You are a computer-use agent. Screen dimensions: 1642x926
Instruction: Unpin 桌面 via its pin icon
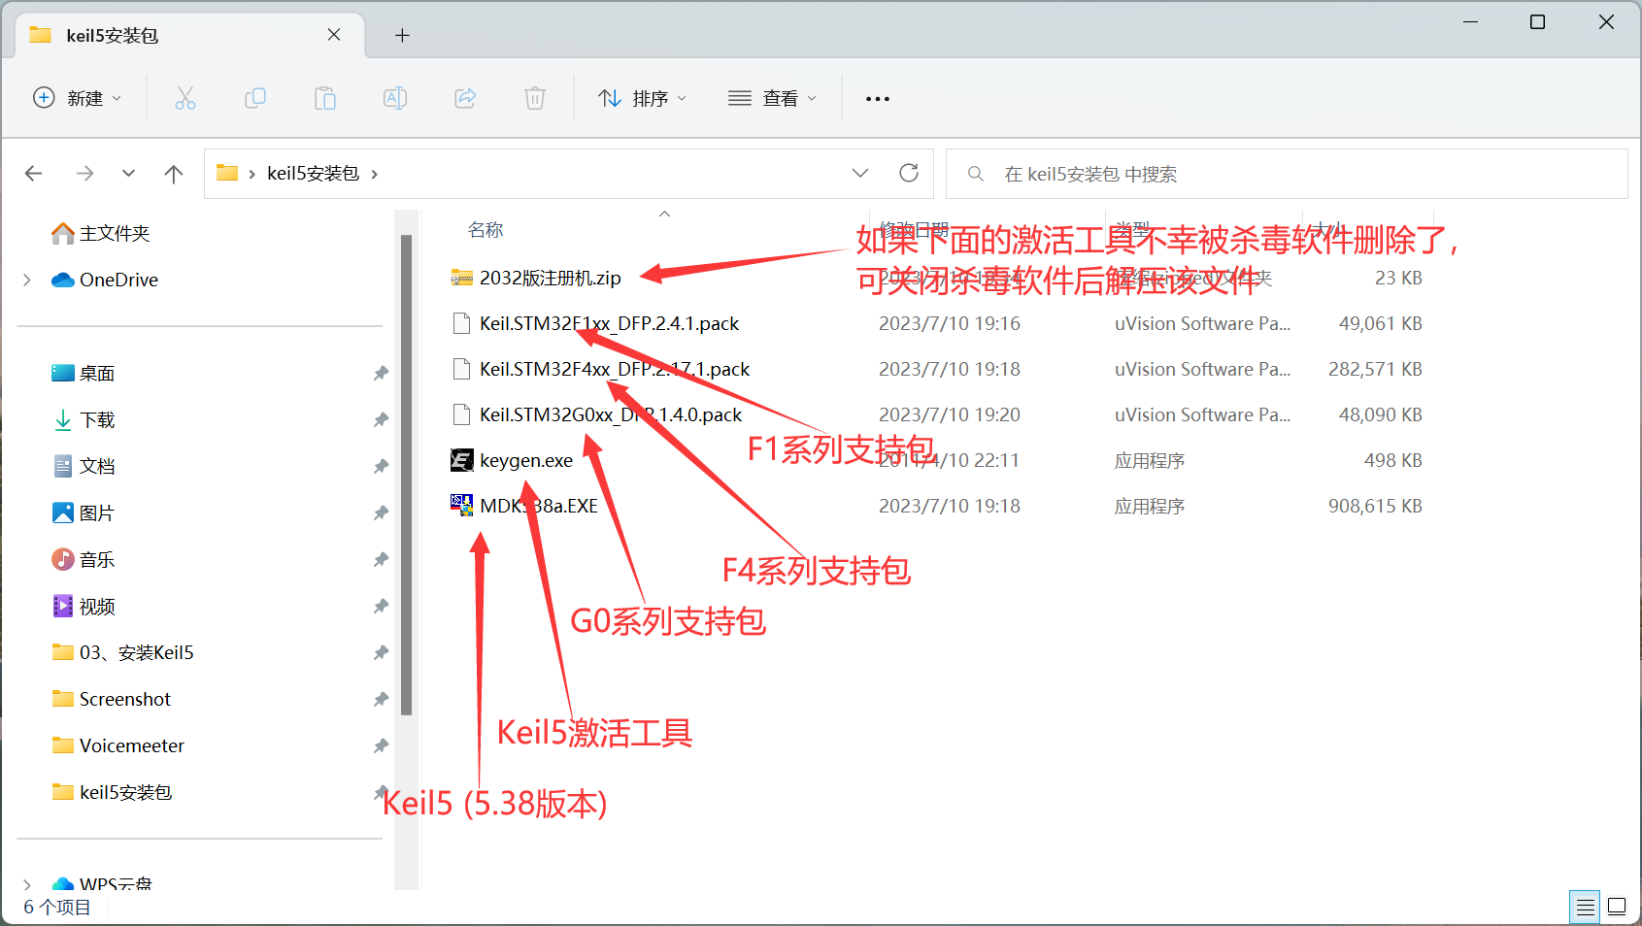(382, 374)
